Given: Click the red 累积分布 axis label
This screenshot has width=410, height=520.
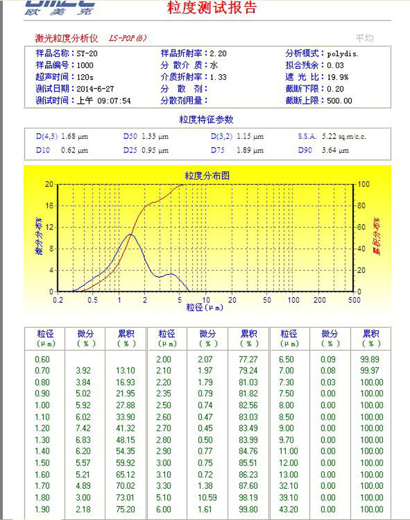Looking at the screenshot, I should point(377,236).
